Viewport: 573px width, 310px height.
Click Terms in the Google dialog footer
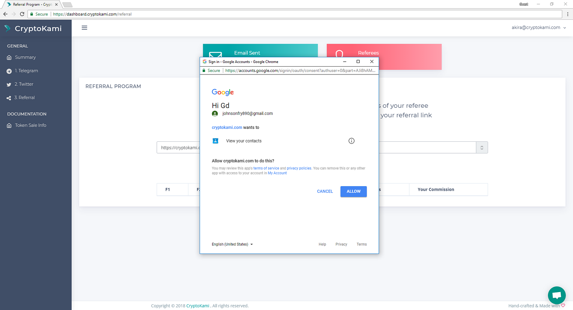pyautogui.click(x=362, y=244)
